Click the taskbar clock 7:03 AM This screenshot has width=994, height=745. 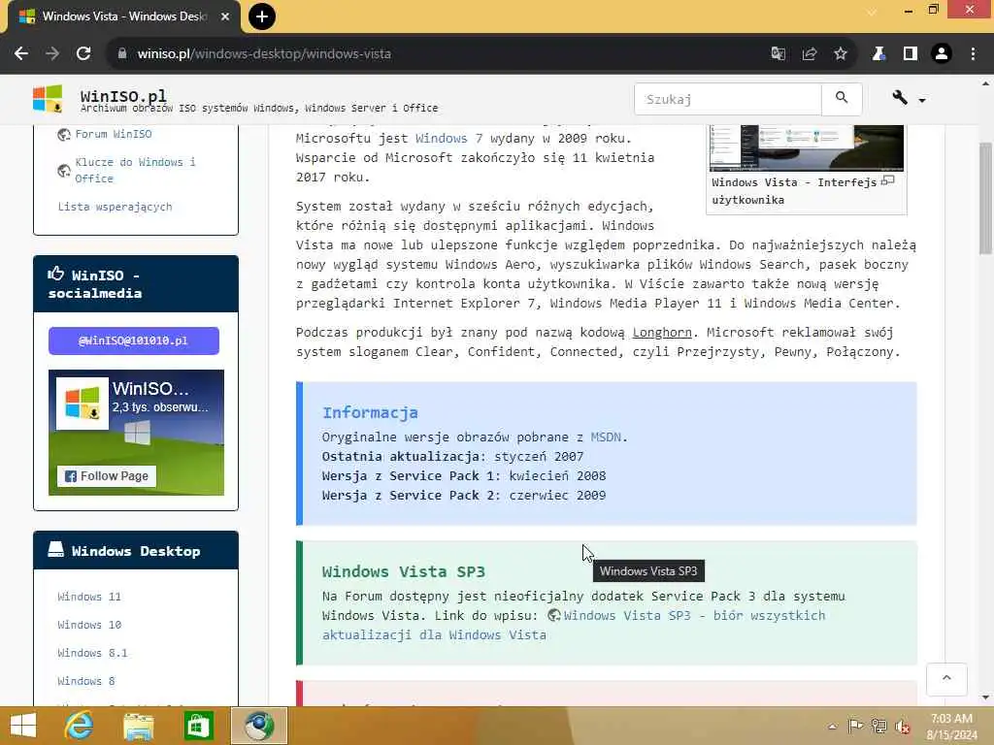coord(951,719)
